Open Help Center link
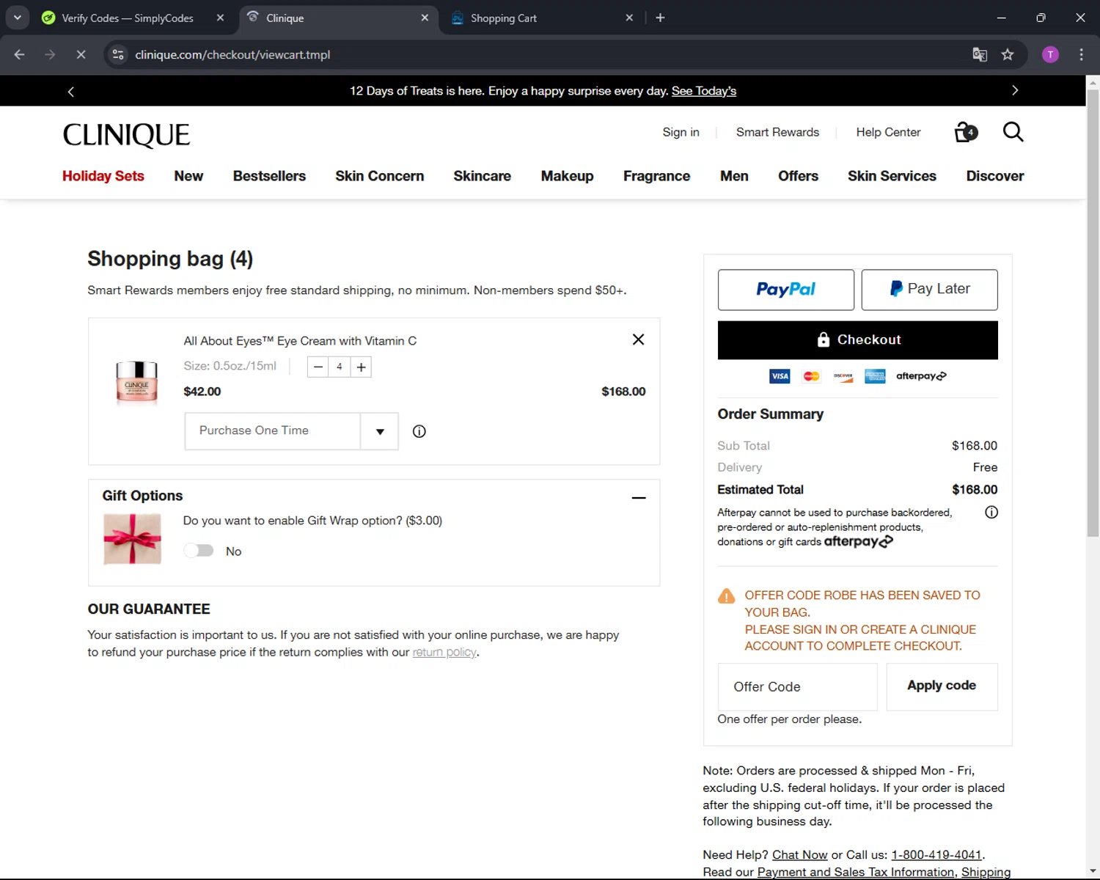The height and width of the screenshot is (880, 1100). (x=888, y=132)
